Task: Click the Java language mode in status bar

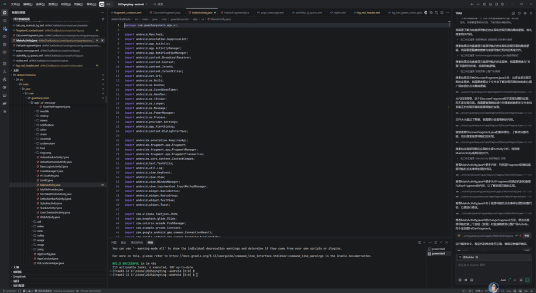Action: click(508, 291)
